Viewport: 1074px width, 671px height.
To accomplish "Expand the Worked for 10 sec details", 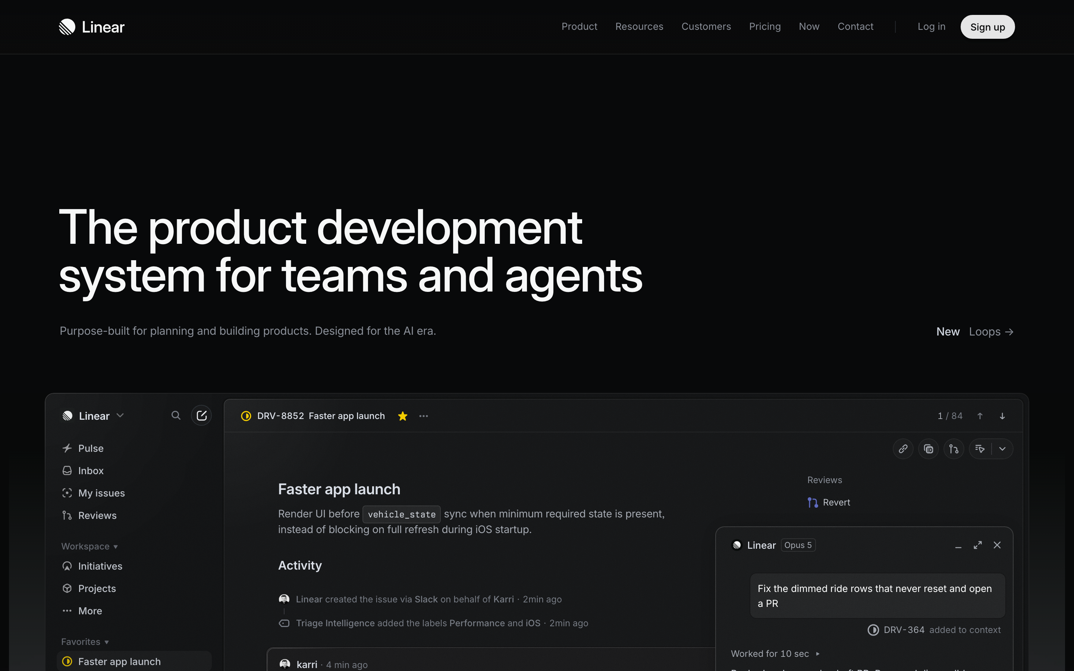I will coord(775,654).
